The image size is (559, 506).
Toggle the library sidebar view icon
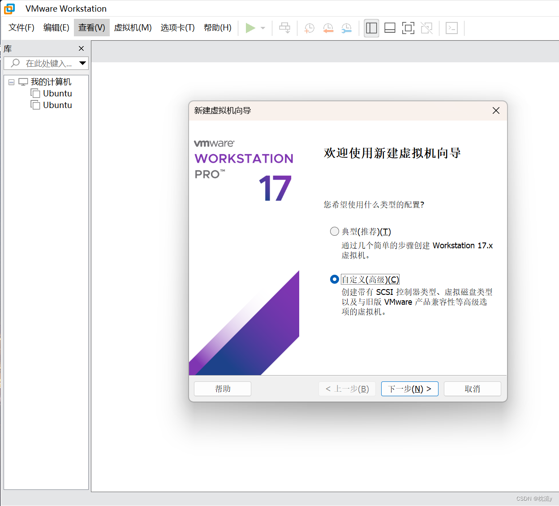pos(371,28)
